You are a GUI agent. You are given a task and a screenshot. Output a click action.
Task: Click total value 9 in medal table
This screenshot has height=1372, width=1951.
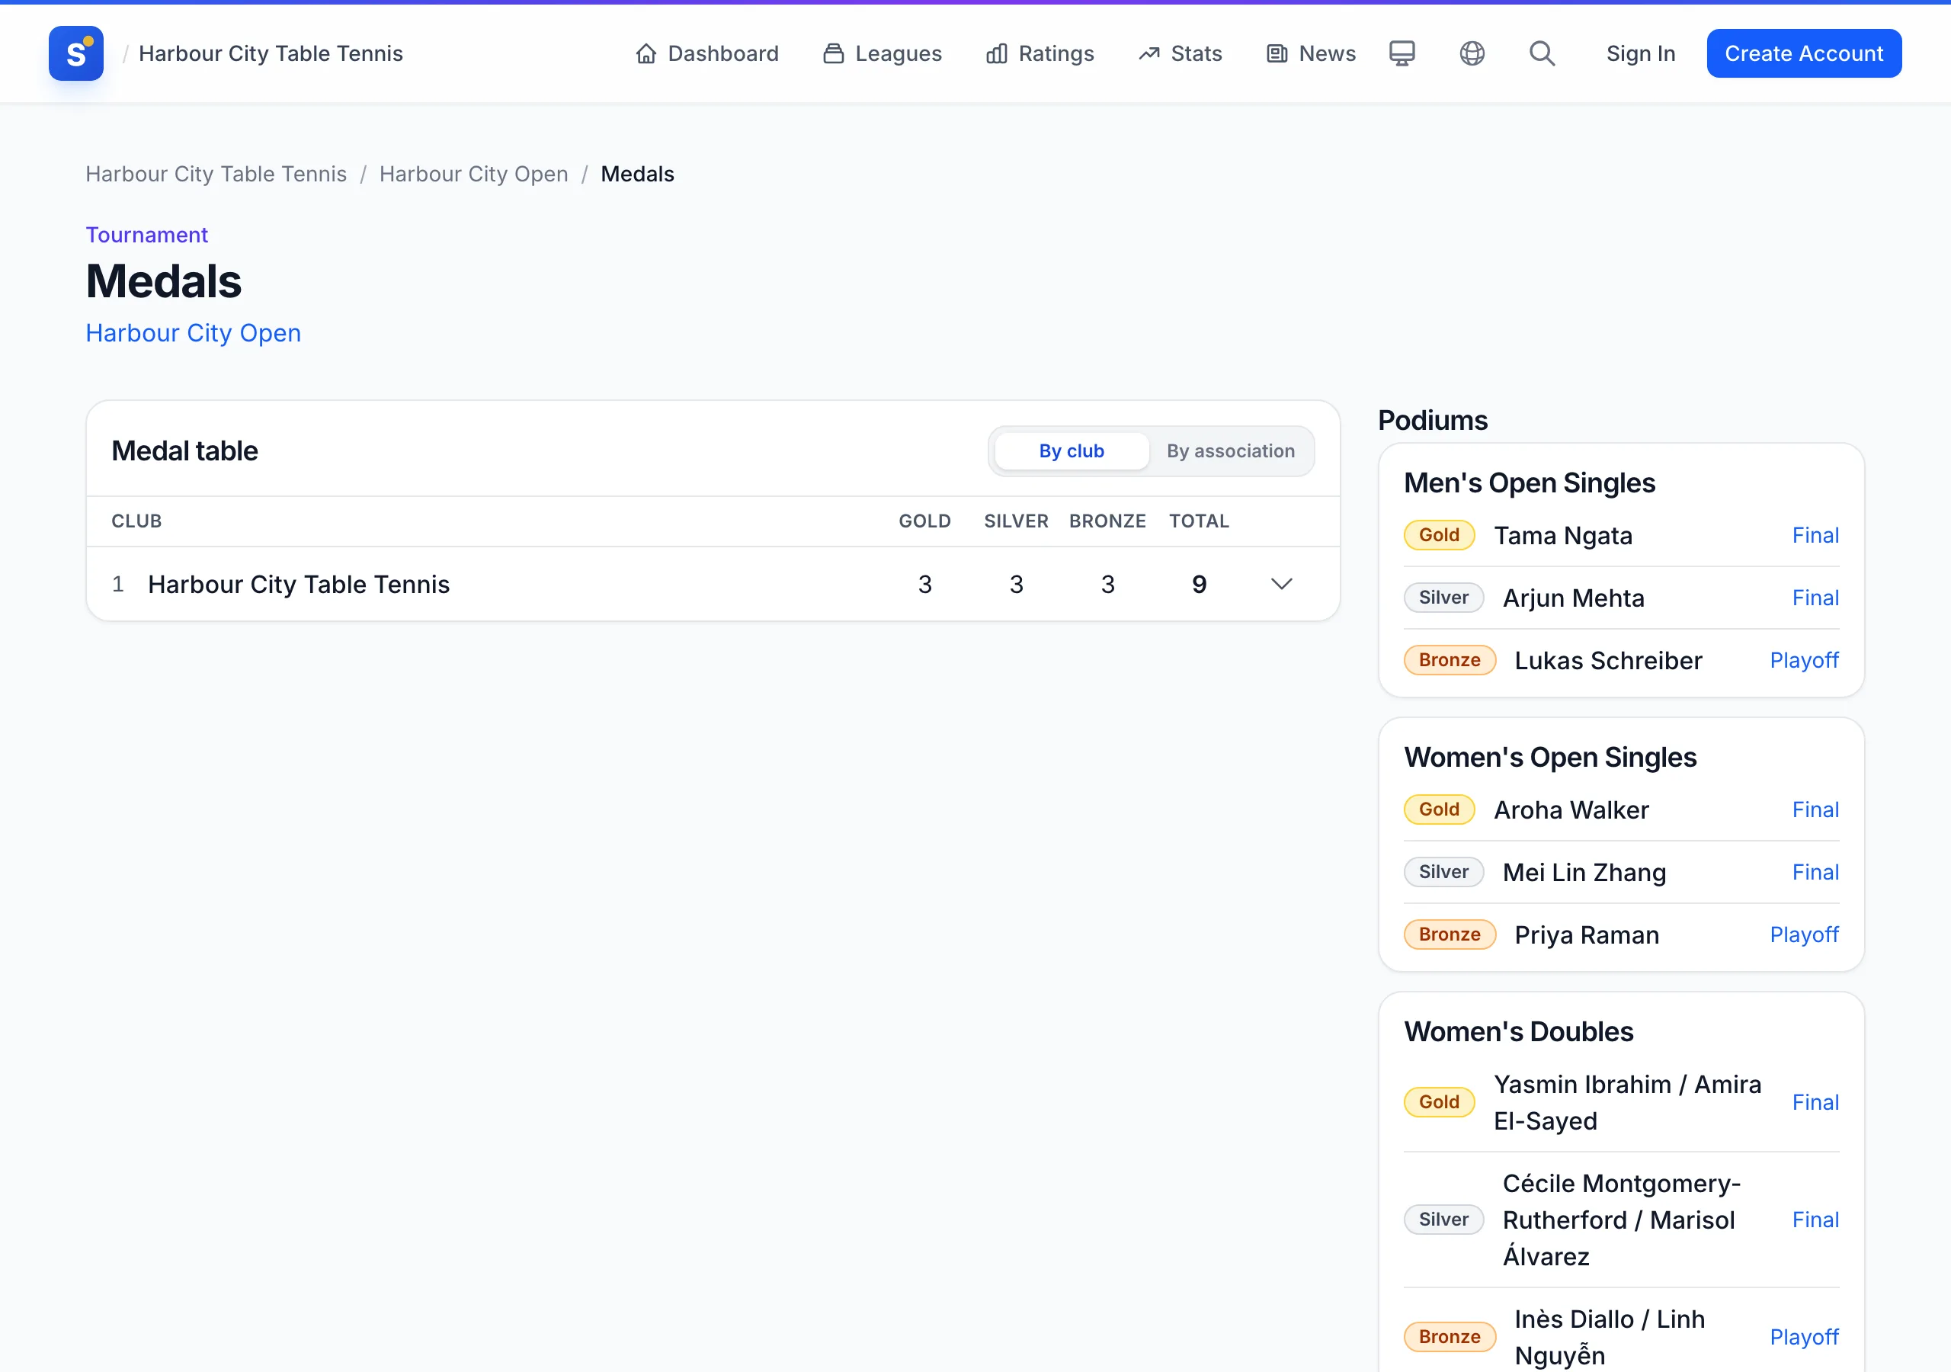[x=1199, y=584]
